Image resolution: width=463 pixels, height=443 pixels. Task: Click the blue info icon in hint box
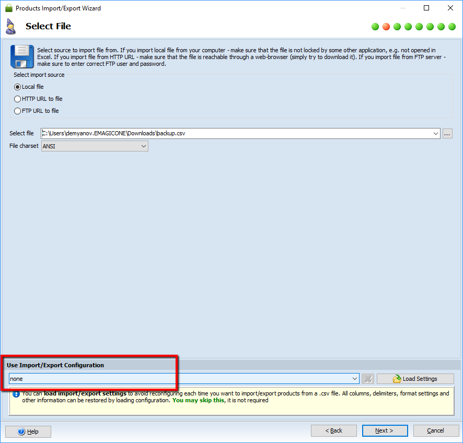[16, 394]
